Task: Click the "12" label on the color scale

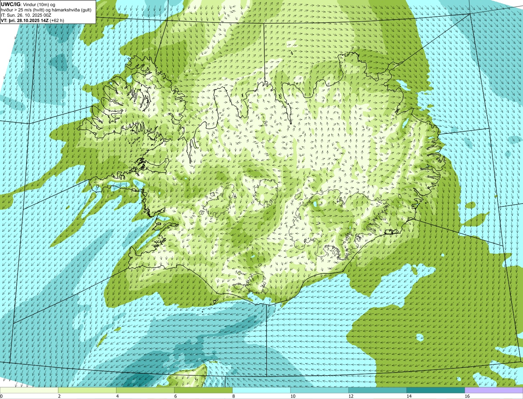Action: click(351, 396)
